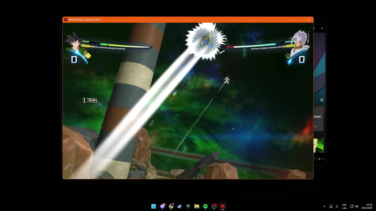Click the plus circle icon in background window
The width and height of the screenshot is (376, 211).
pos(322,100)
